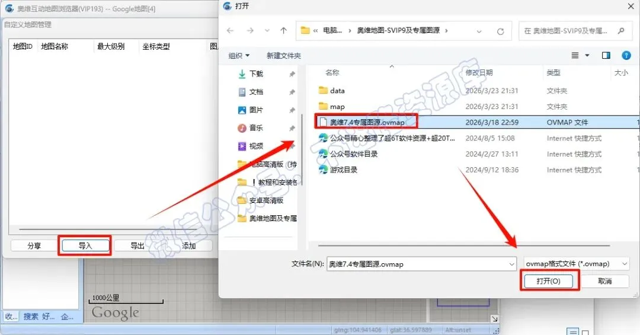
Task: Open the 搜索 tab in Ovital panel
Action: (31, 316)
